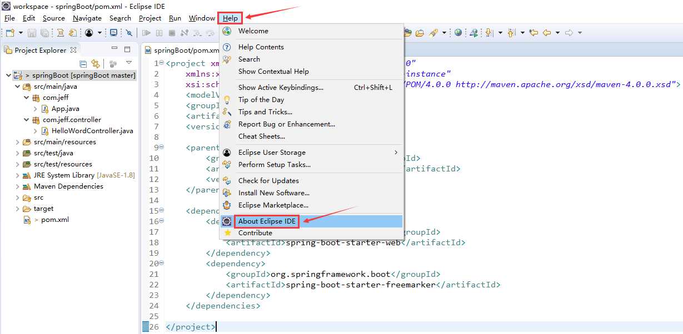Image resolution: width=683 pixels, height=334 pixels.
Task: Choose Check for Updates menu entry
Action: 311,181
